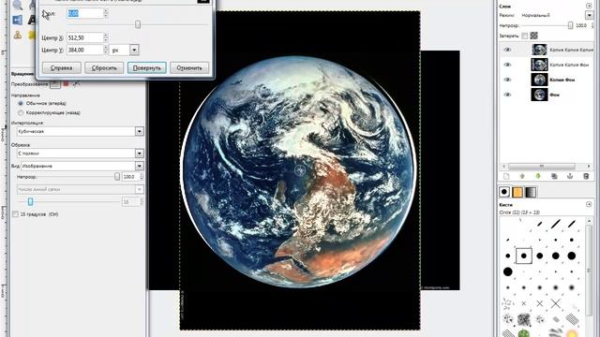
Task: Select Корректирующее (назад) direction radio
Action: 21,112
